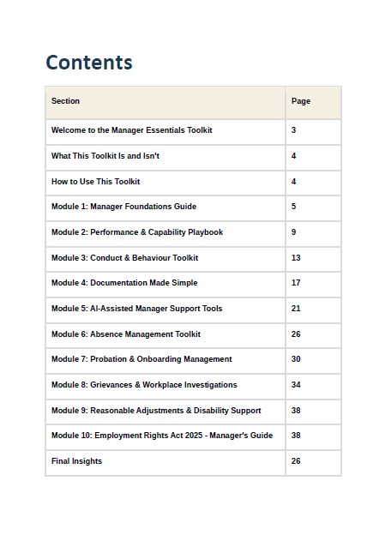This screenshot has width=385, height=547.
Task: Click the Final Insights entry
Action: (76, 461)
